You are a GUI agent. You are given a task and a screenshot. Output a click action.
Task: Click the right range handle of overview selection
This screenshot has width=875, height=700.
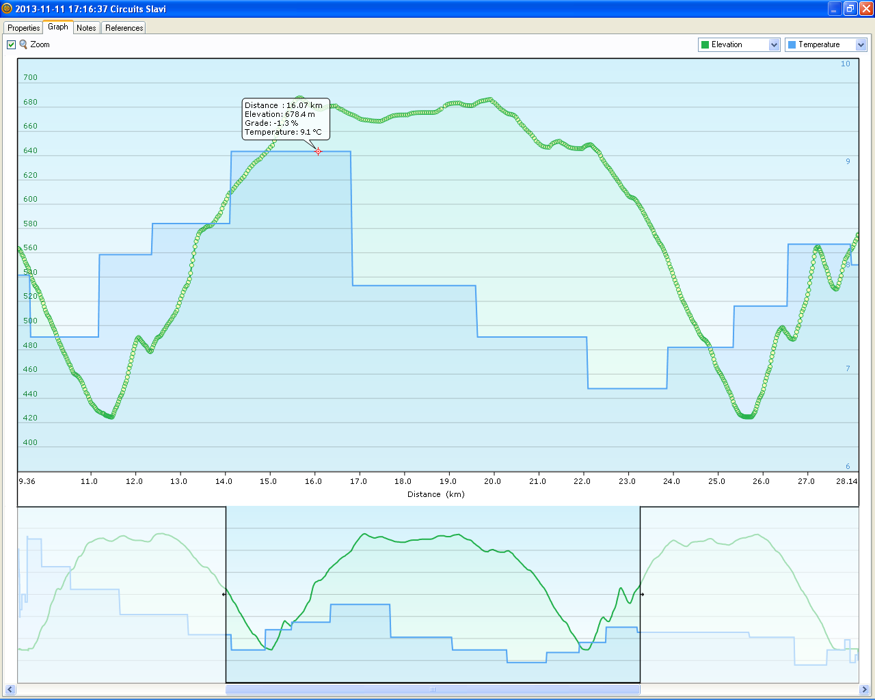coord(641,595)
